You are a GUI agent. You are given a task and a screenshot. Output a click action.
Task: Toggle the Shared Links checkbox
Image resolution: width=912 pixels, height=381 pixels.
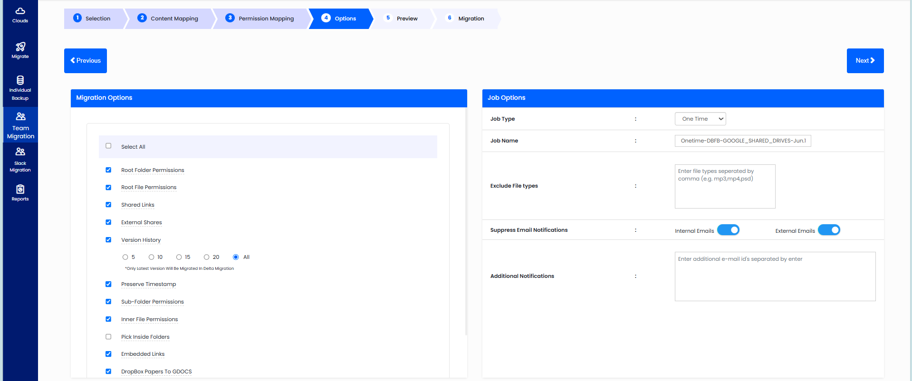tap(108, 205)
